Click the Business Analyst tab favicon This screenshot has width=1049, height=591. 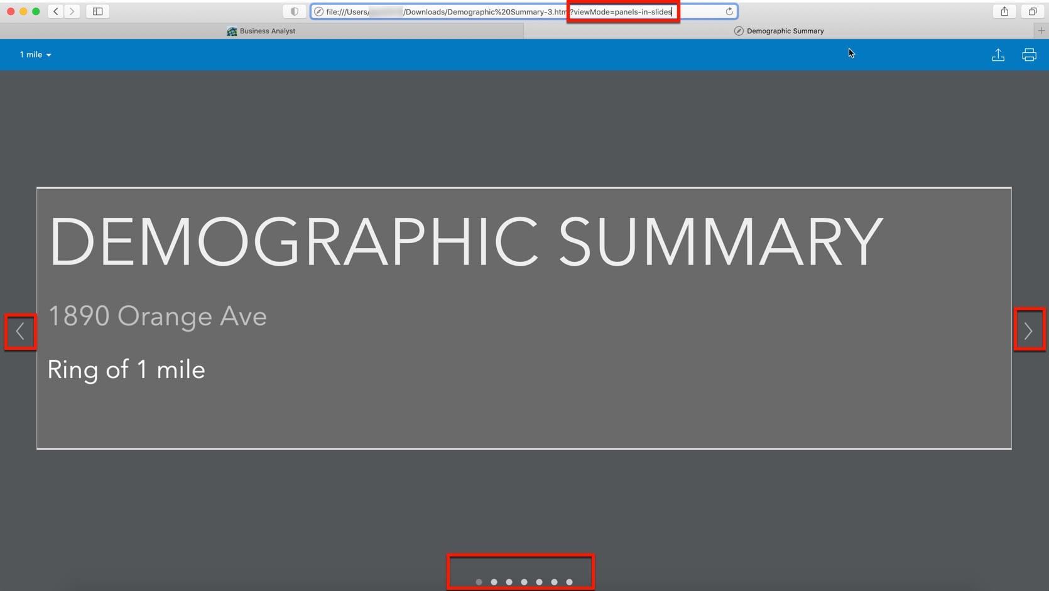[x=232, y=30]
